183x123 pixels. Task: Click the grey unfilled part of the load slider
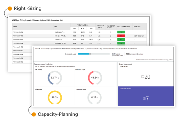click(100, 54)
